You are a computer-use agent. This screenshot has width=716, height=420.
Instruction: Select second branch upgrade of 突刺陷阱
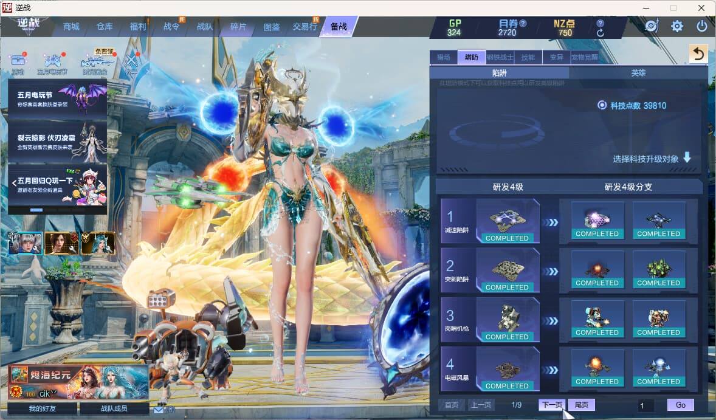(658, 270)
